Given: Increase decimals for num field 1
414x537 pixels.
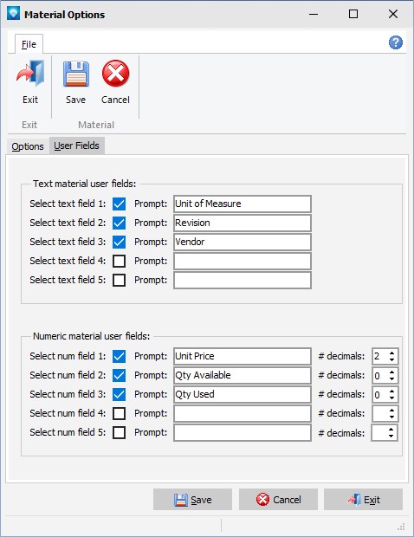Looking at the screenshot, I should [391, 353].
